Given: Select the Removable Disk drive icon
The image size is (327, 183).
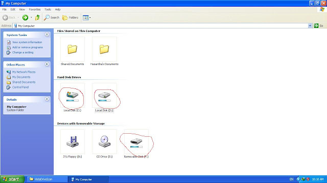Looking at the screenshot, I should (136, 141).
